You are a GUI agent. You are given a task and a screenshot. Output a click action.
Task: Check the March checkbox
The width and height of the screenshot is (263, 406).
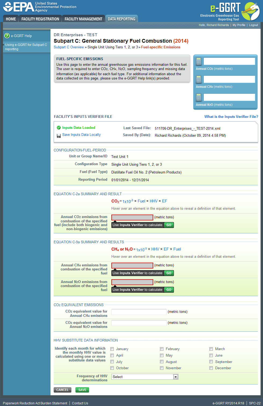coord(211,349)
